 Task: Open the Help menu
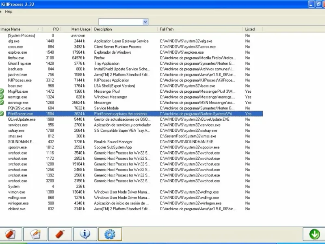9,12
